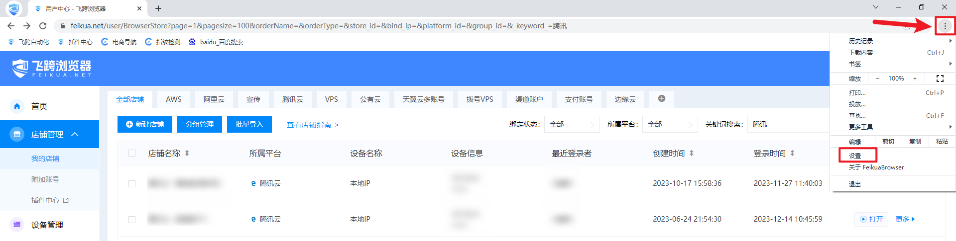This screenshot has height=241, width=956.
Task: Reload the page with refresh icon
Action: 43,26
